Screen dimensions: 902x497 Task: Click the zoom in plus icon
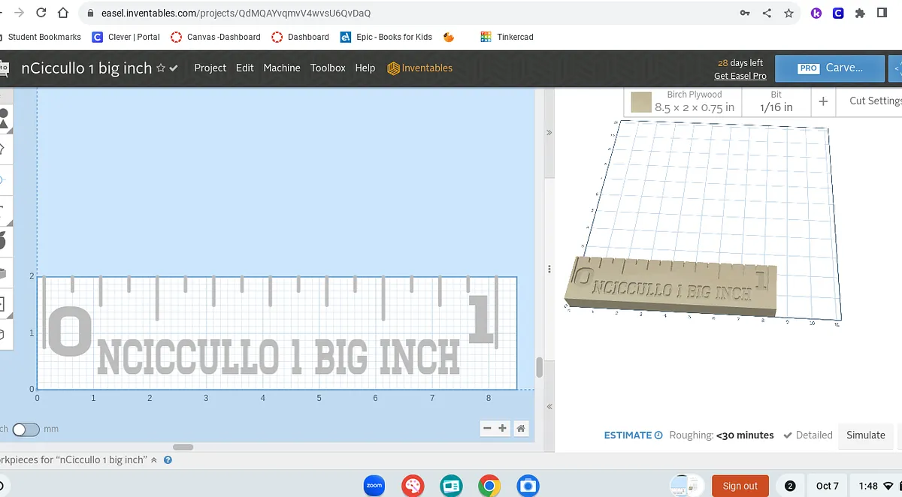click(503, 428)
